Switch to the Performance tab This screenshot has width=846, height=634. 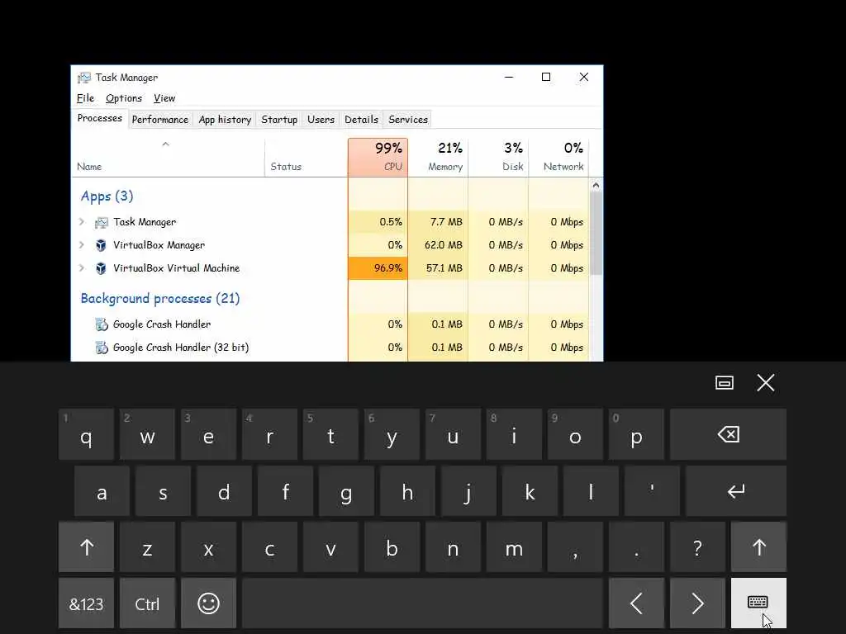click(x=160, y=120)
